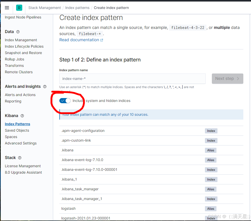Viewport: 251px width, 221px height.
Task: Open Rollup Jobs in sidebar
Action: pyautogui.click(x=14, y=59)
